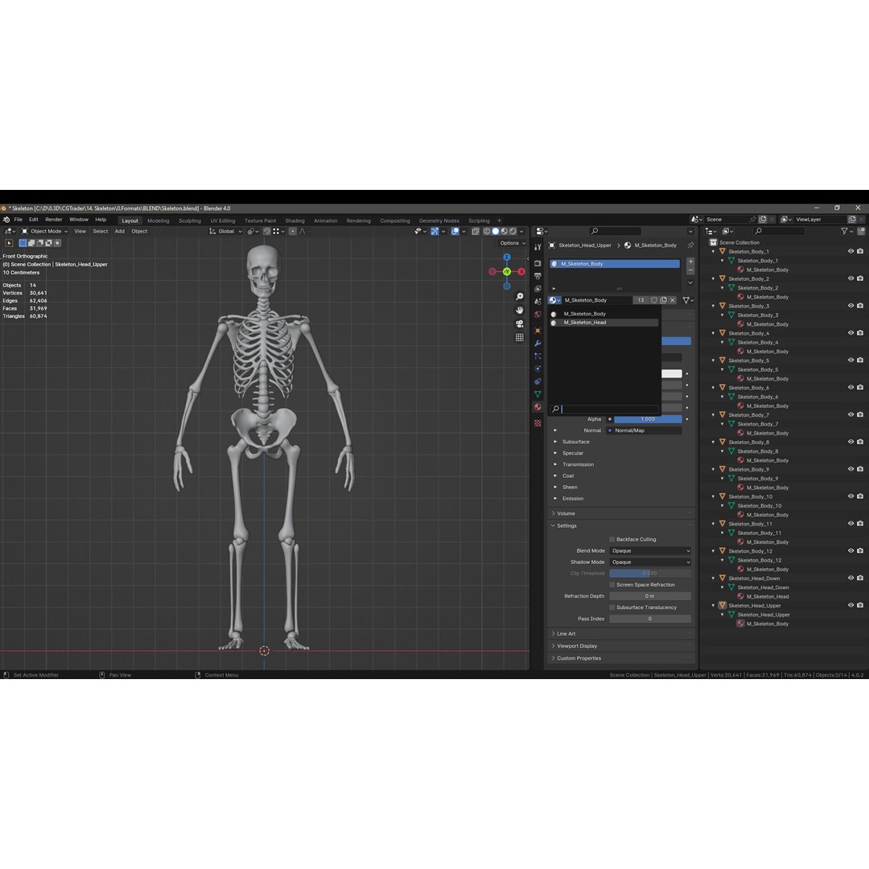The height and width of the screenshot is (869, 869).
Task: Open the viewport Add menu
Action: (x=119, y=231)
